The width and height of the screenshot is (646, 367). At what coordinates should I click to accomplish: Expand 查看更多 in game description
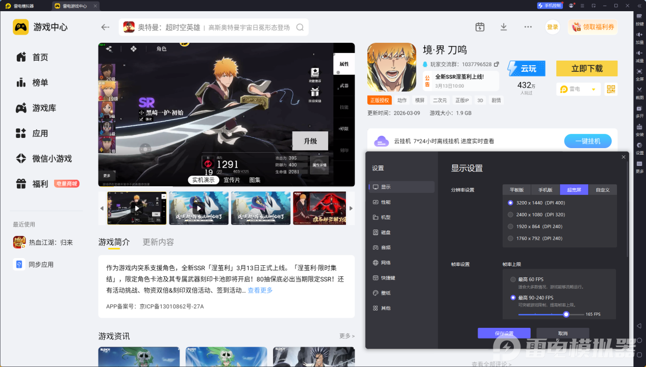(260, 290)
